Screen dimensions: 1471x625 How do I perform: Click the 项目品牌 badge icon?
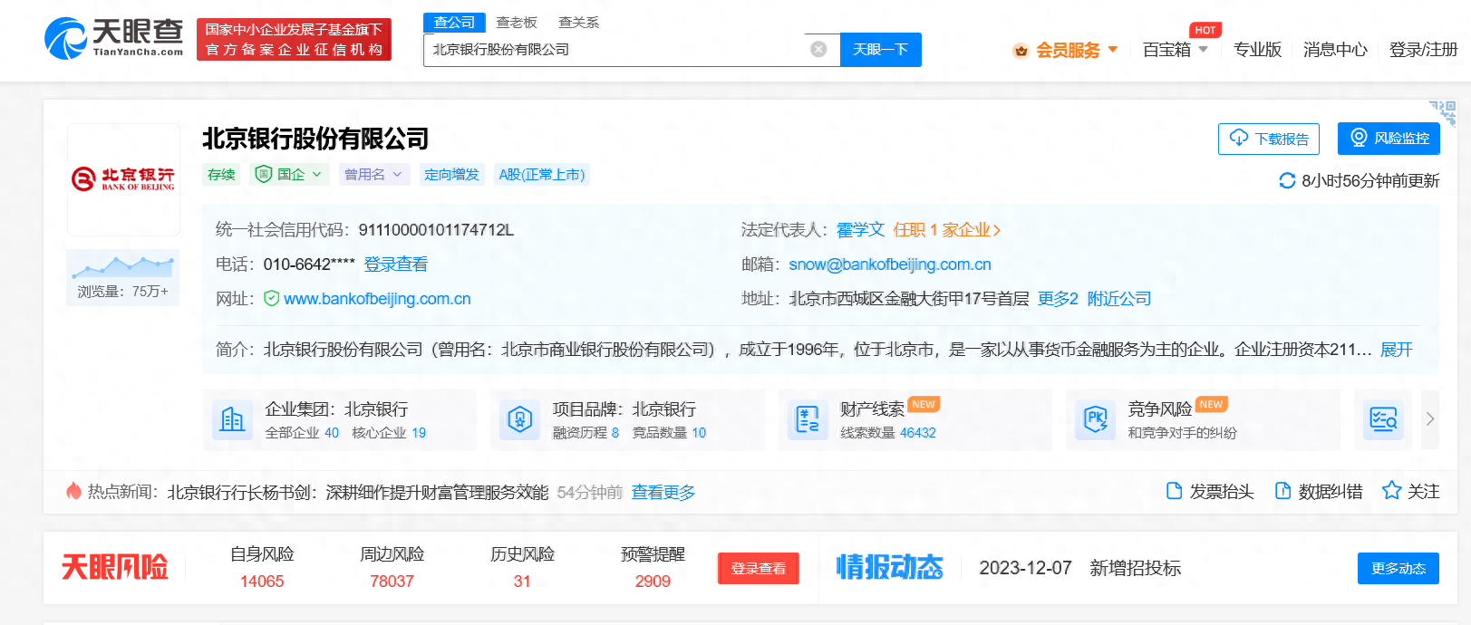tap(520, 419)
